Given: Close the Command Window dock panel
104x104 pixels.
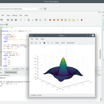Looking at the screenshot, I should [x=101, y=75].
